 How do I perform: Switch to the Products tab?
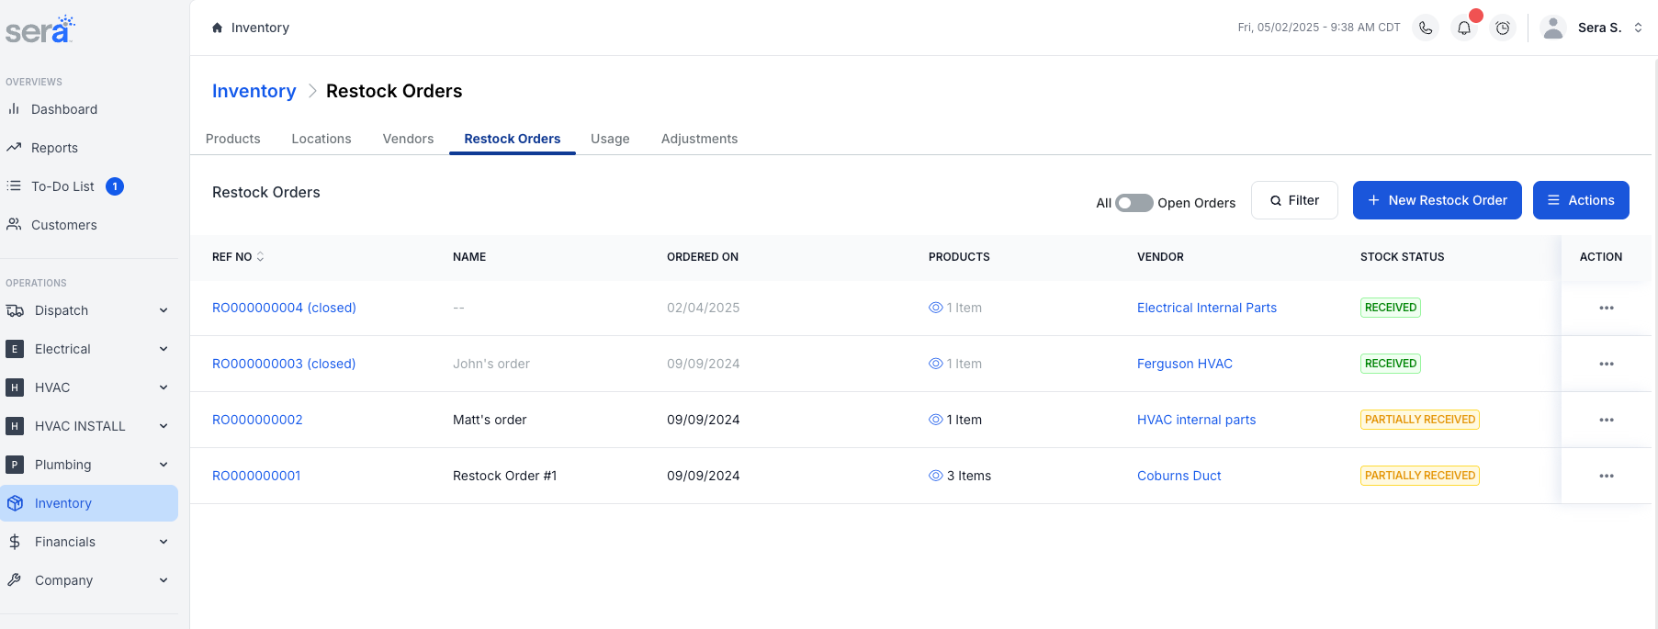click(x=233, y=139)
